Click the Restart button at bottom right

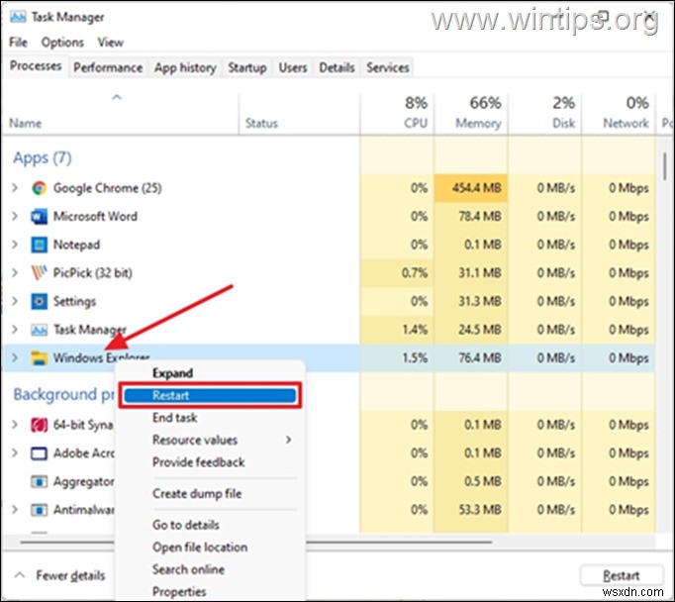pos(622,575)
